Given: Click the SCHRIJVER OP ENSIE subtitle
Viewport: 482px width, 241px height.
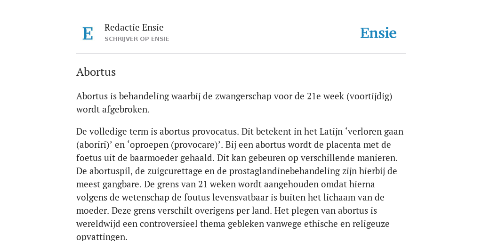Looking at the screenshot, I should click(137, 39).
